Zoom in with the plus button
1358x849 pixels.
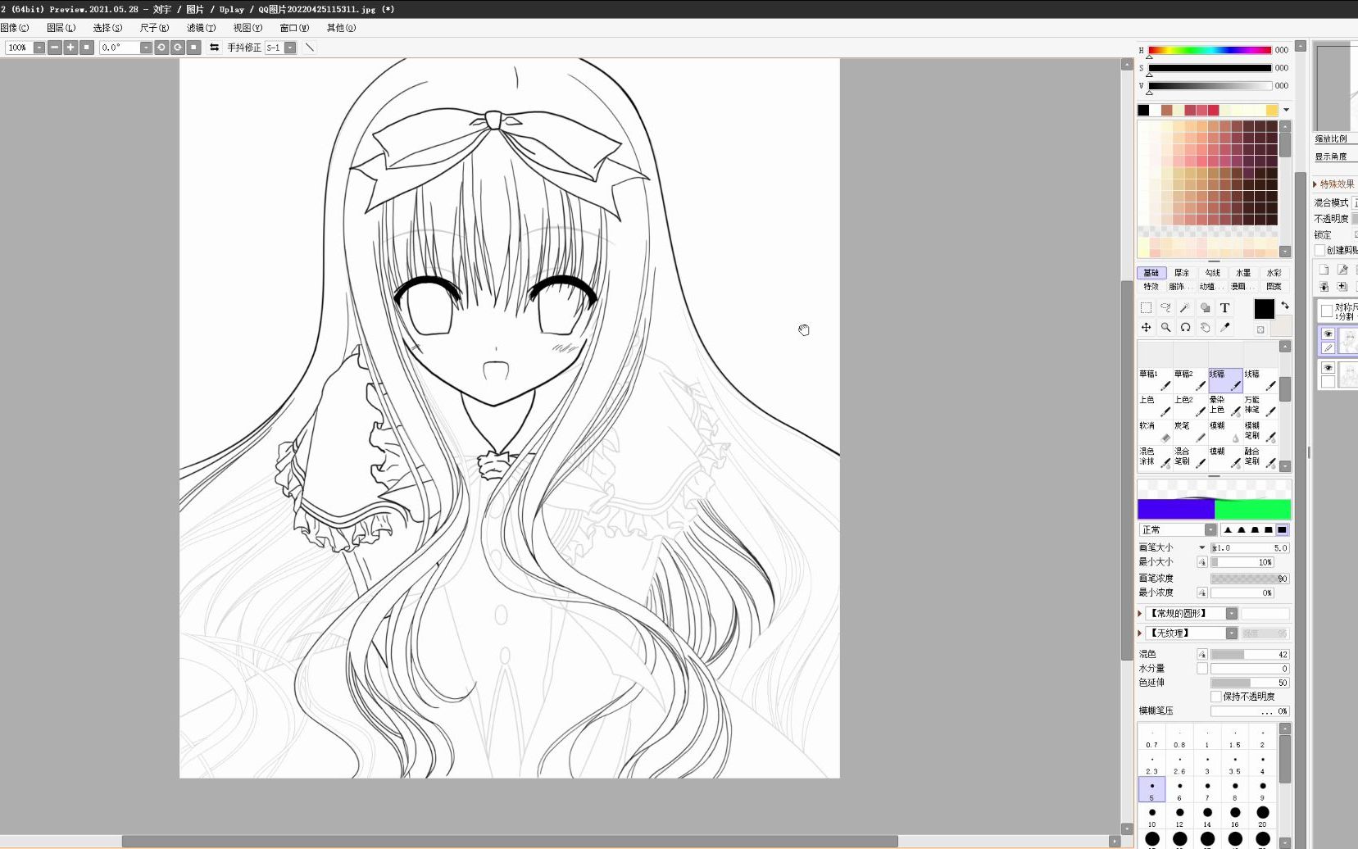[x=70, y=48]
